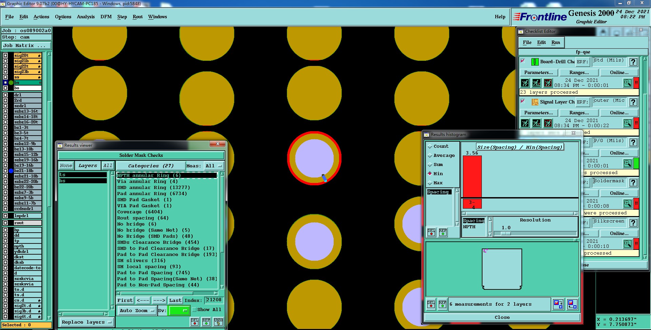Image resolution: width=651 pixels, height=330 pixels.
Task: Click First button in Results viewer
Action: pyautogui.click(x=125, y=300)
